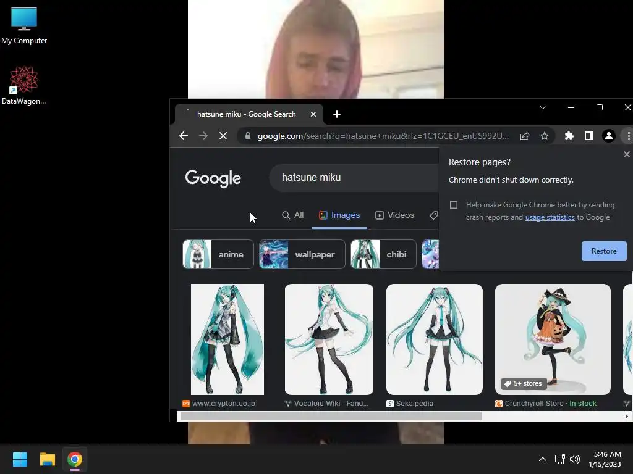Bookmark this tab with the star icon
The width and height of the screenshot is (633, 474).
(545, 136)
